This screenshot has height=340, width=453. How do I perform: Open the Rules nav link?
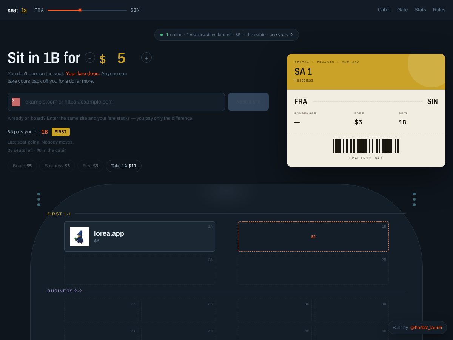[439, 10]
